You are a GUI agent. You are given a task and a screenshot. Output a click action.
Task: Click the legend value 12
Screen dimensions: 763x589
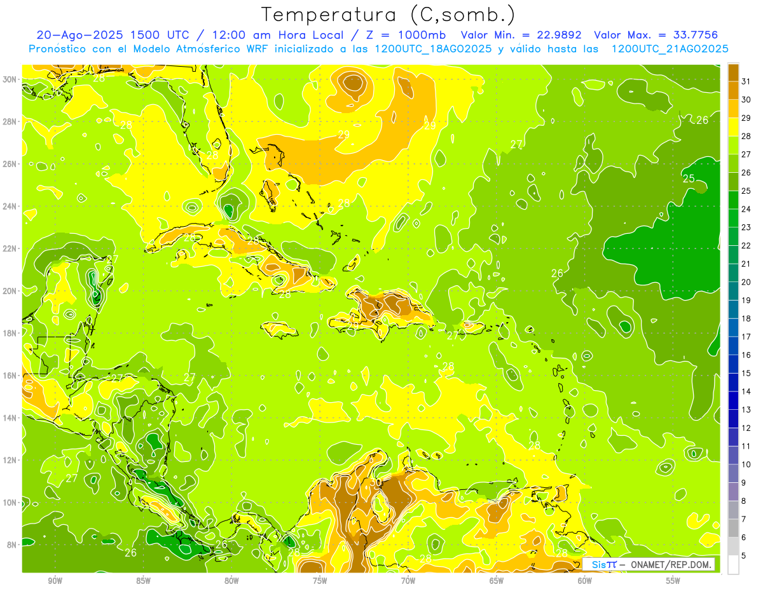click(x=746, y=428)
